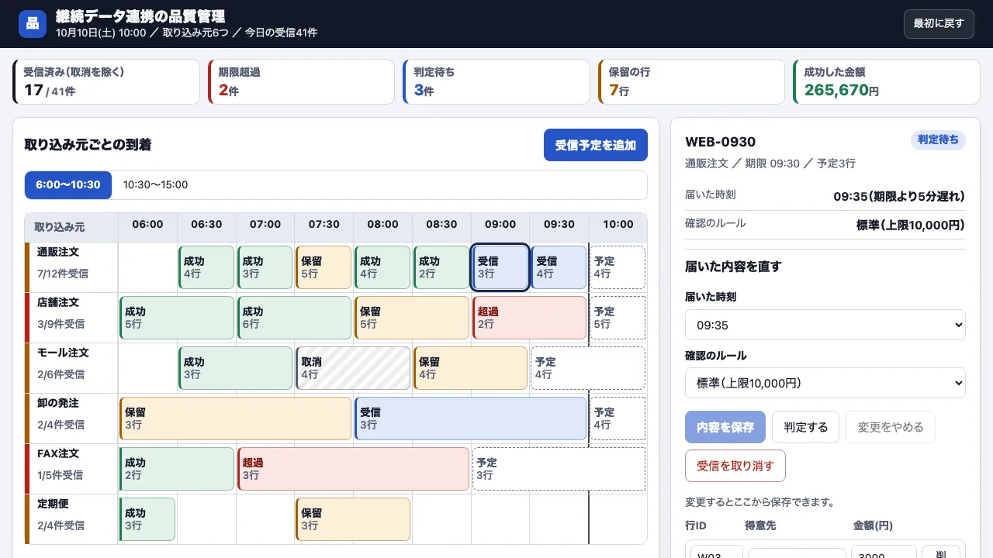Select the モール注文 成功 3行 block
993x558 pixels.
[x=236, y=368]
